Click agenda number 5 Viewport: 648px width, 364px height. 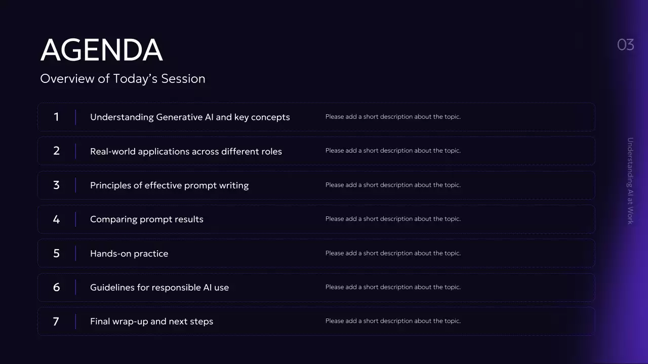click(x=56, y=253)
